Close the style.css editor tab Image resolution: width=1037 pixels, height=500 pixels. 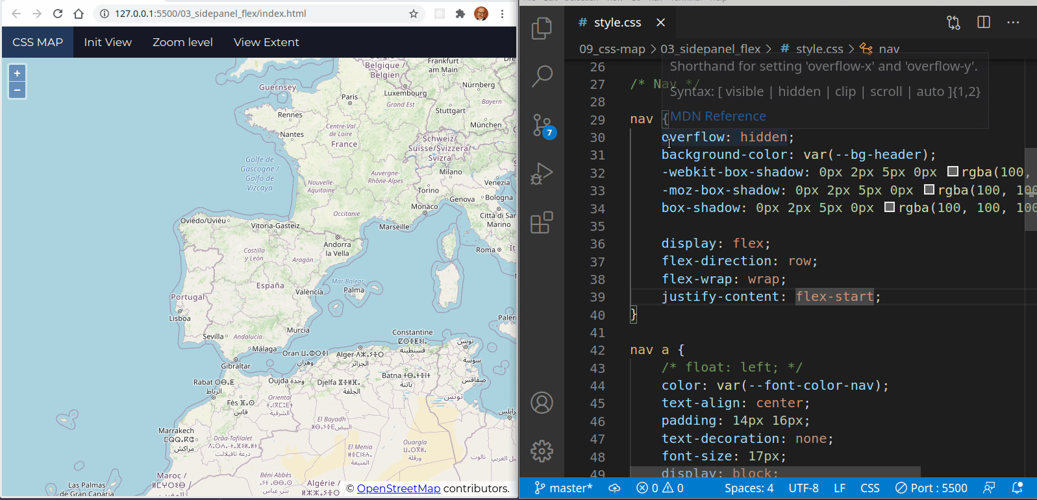tap(660, 23)
